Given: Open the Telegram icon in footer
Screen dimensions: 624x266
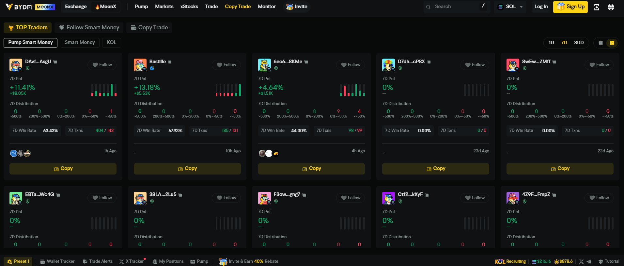Looking at the screenshot, I should pyautogui.click(x=589, y=261).
